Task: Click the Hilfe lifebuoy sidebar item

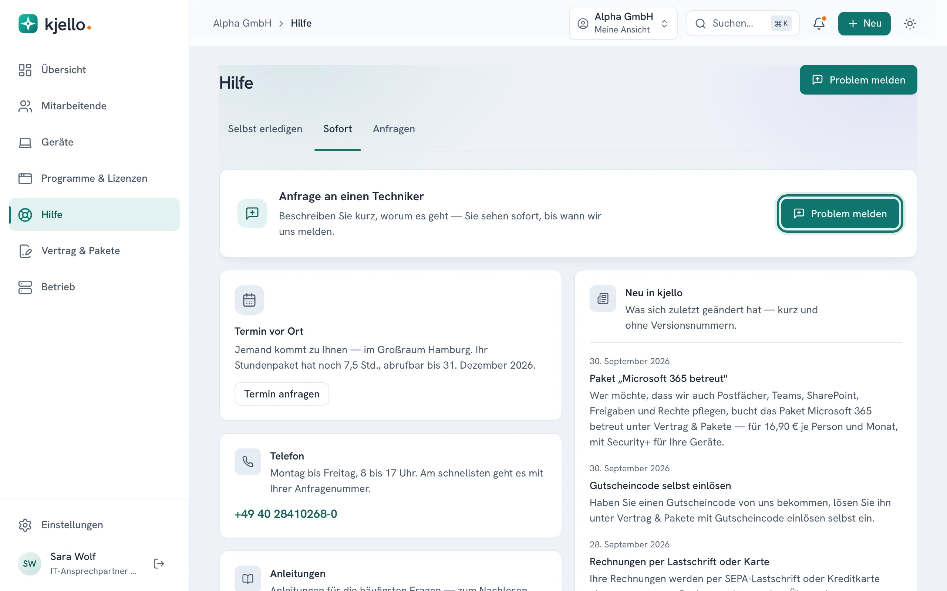Action: pos(94,215)
